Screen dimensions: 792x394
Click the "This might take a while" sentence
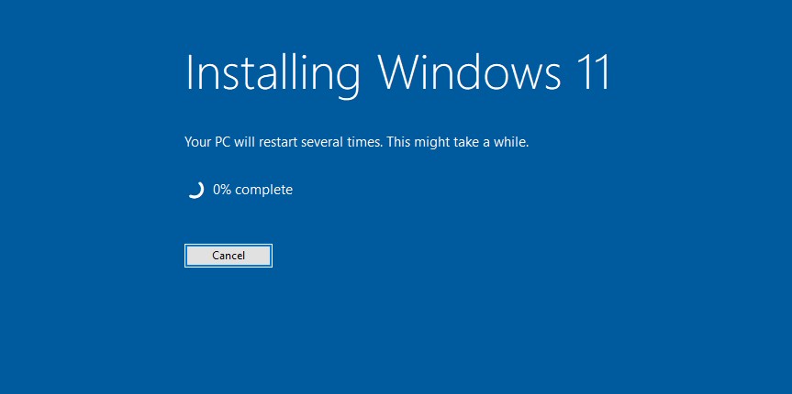tap(459, 143)
